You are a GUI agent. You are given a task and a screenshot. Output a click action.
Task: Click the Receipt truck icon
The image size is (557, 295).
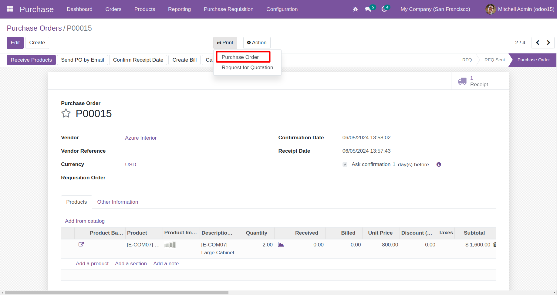[x=462, y=81]
